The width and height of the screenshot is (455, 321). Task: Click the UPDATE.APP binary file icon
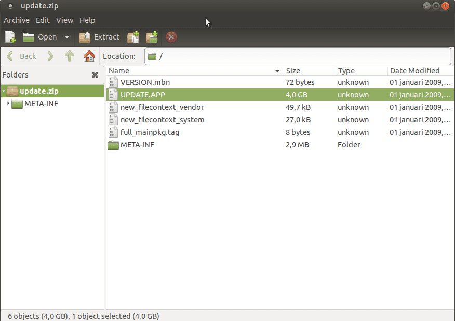(113, 95)
